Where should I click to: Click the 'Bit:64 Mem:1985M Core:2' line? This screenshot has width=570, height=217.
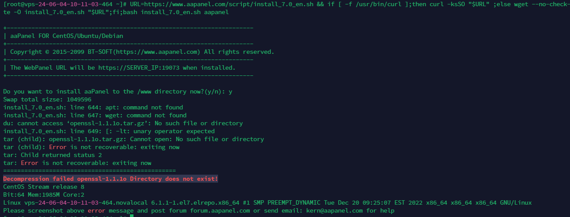(44, 195)
